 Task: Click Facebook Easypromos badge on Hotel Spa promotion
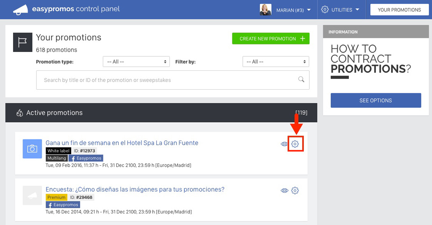click(86, 158)
